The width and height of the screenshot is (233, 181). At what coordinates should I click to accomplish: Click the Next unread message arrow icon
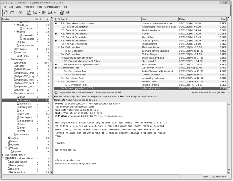(x=68, y=13)
